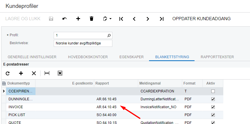This screenshot has width=250, height=124.
Task: Click DunningLetterNotificat... template cell
Action: 160,99
